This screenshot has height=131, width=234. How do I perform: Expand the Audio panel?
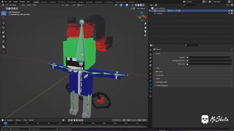[x=158, y=79]
